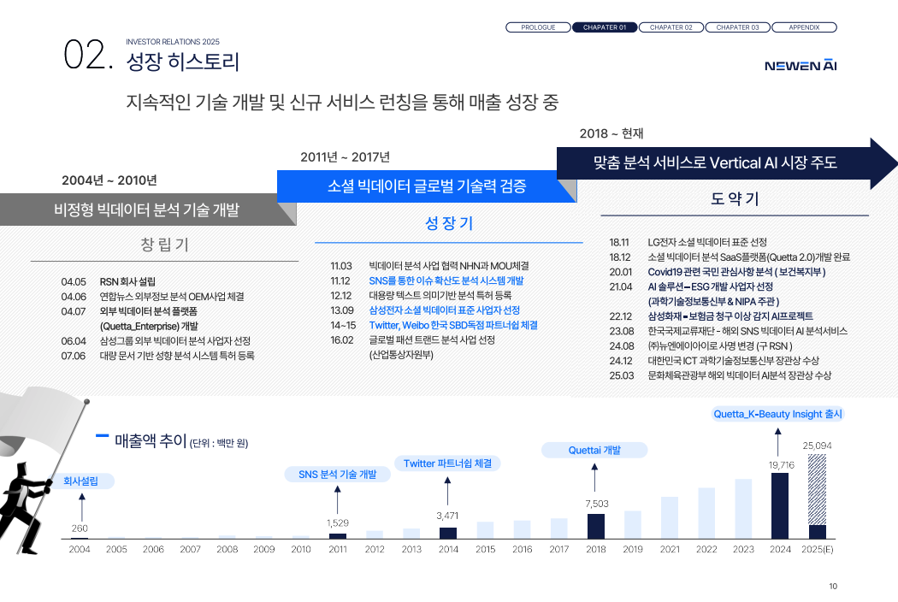The image size is (898, 602).
Task: Click the 3,471 value label
Action: click(x=447, y=516)
